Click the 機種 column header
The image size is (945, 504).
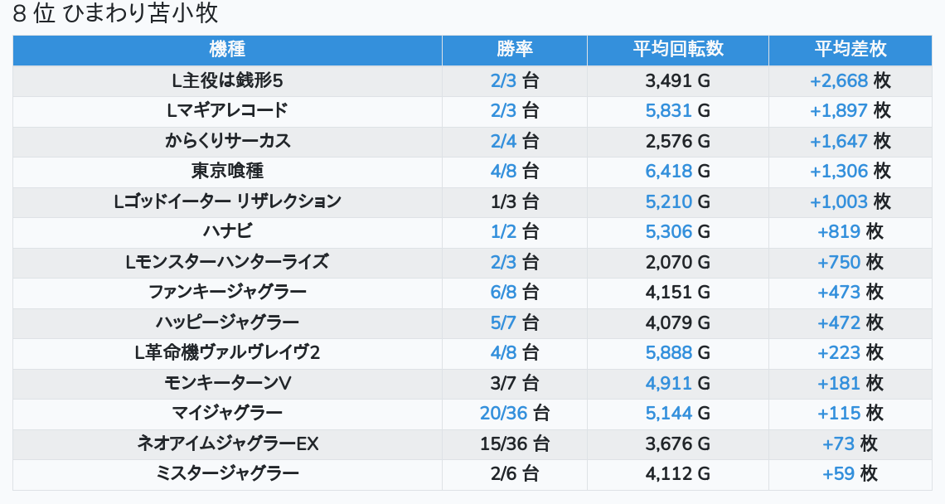point(227,50)
